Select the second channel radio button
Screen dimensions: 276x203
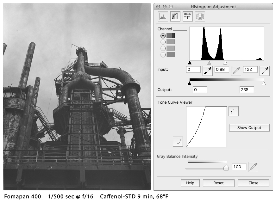click(163, 42)
